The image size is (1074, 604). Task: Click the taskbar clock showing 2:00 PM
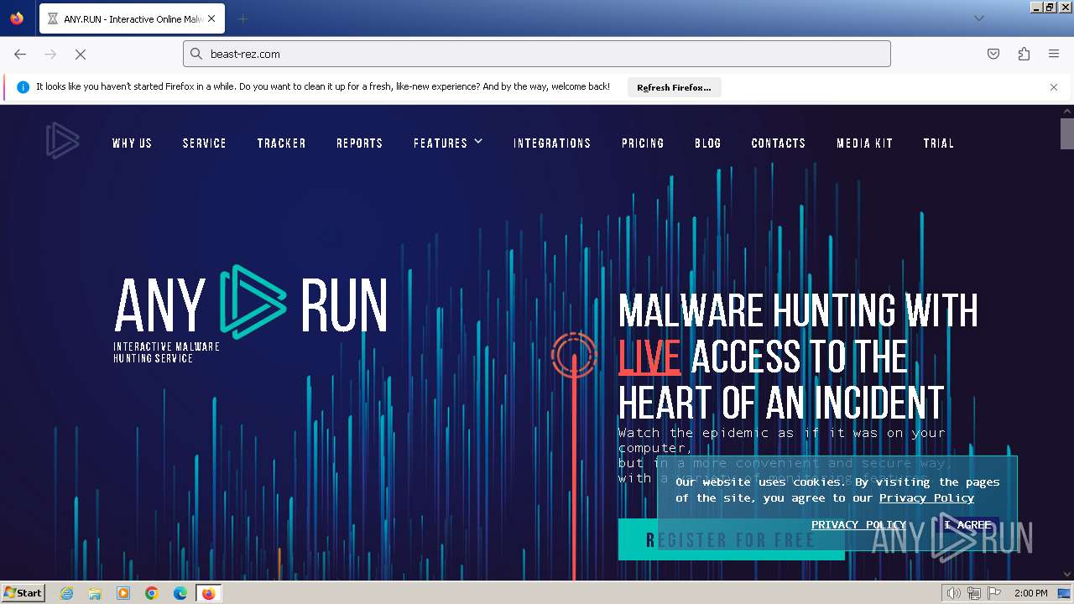tap(1030, 593)
